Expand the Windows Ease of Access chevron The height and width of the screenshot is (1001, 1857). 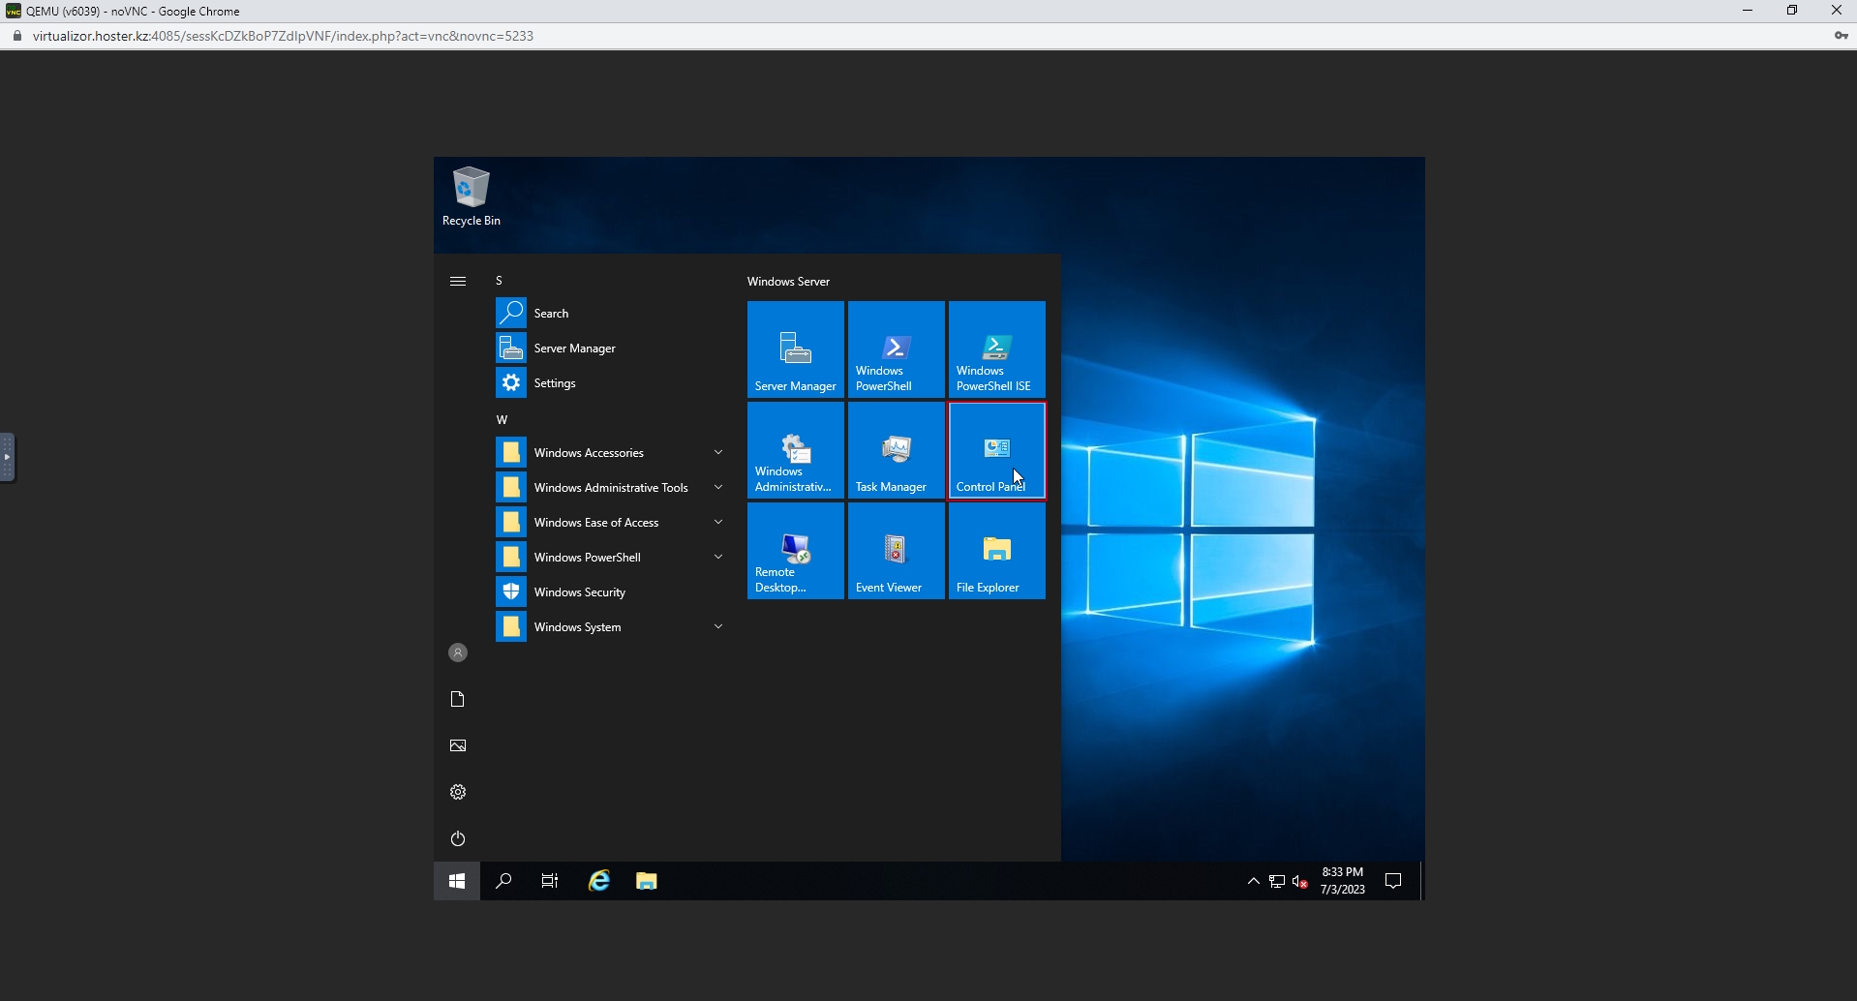pos(718,522)
